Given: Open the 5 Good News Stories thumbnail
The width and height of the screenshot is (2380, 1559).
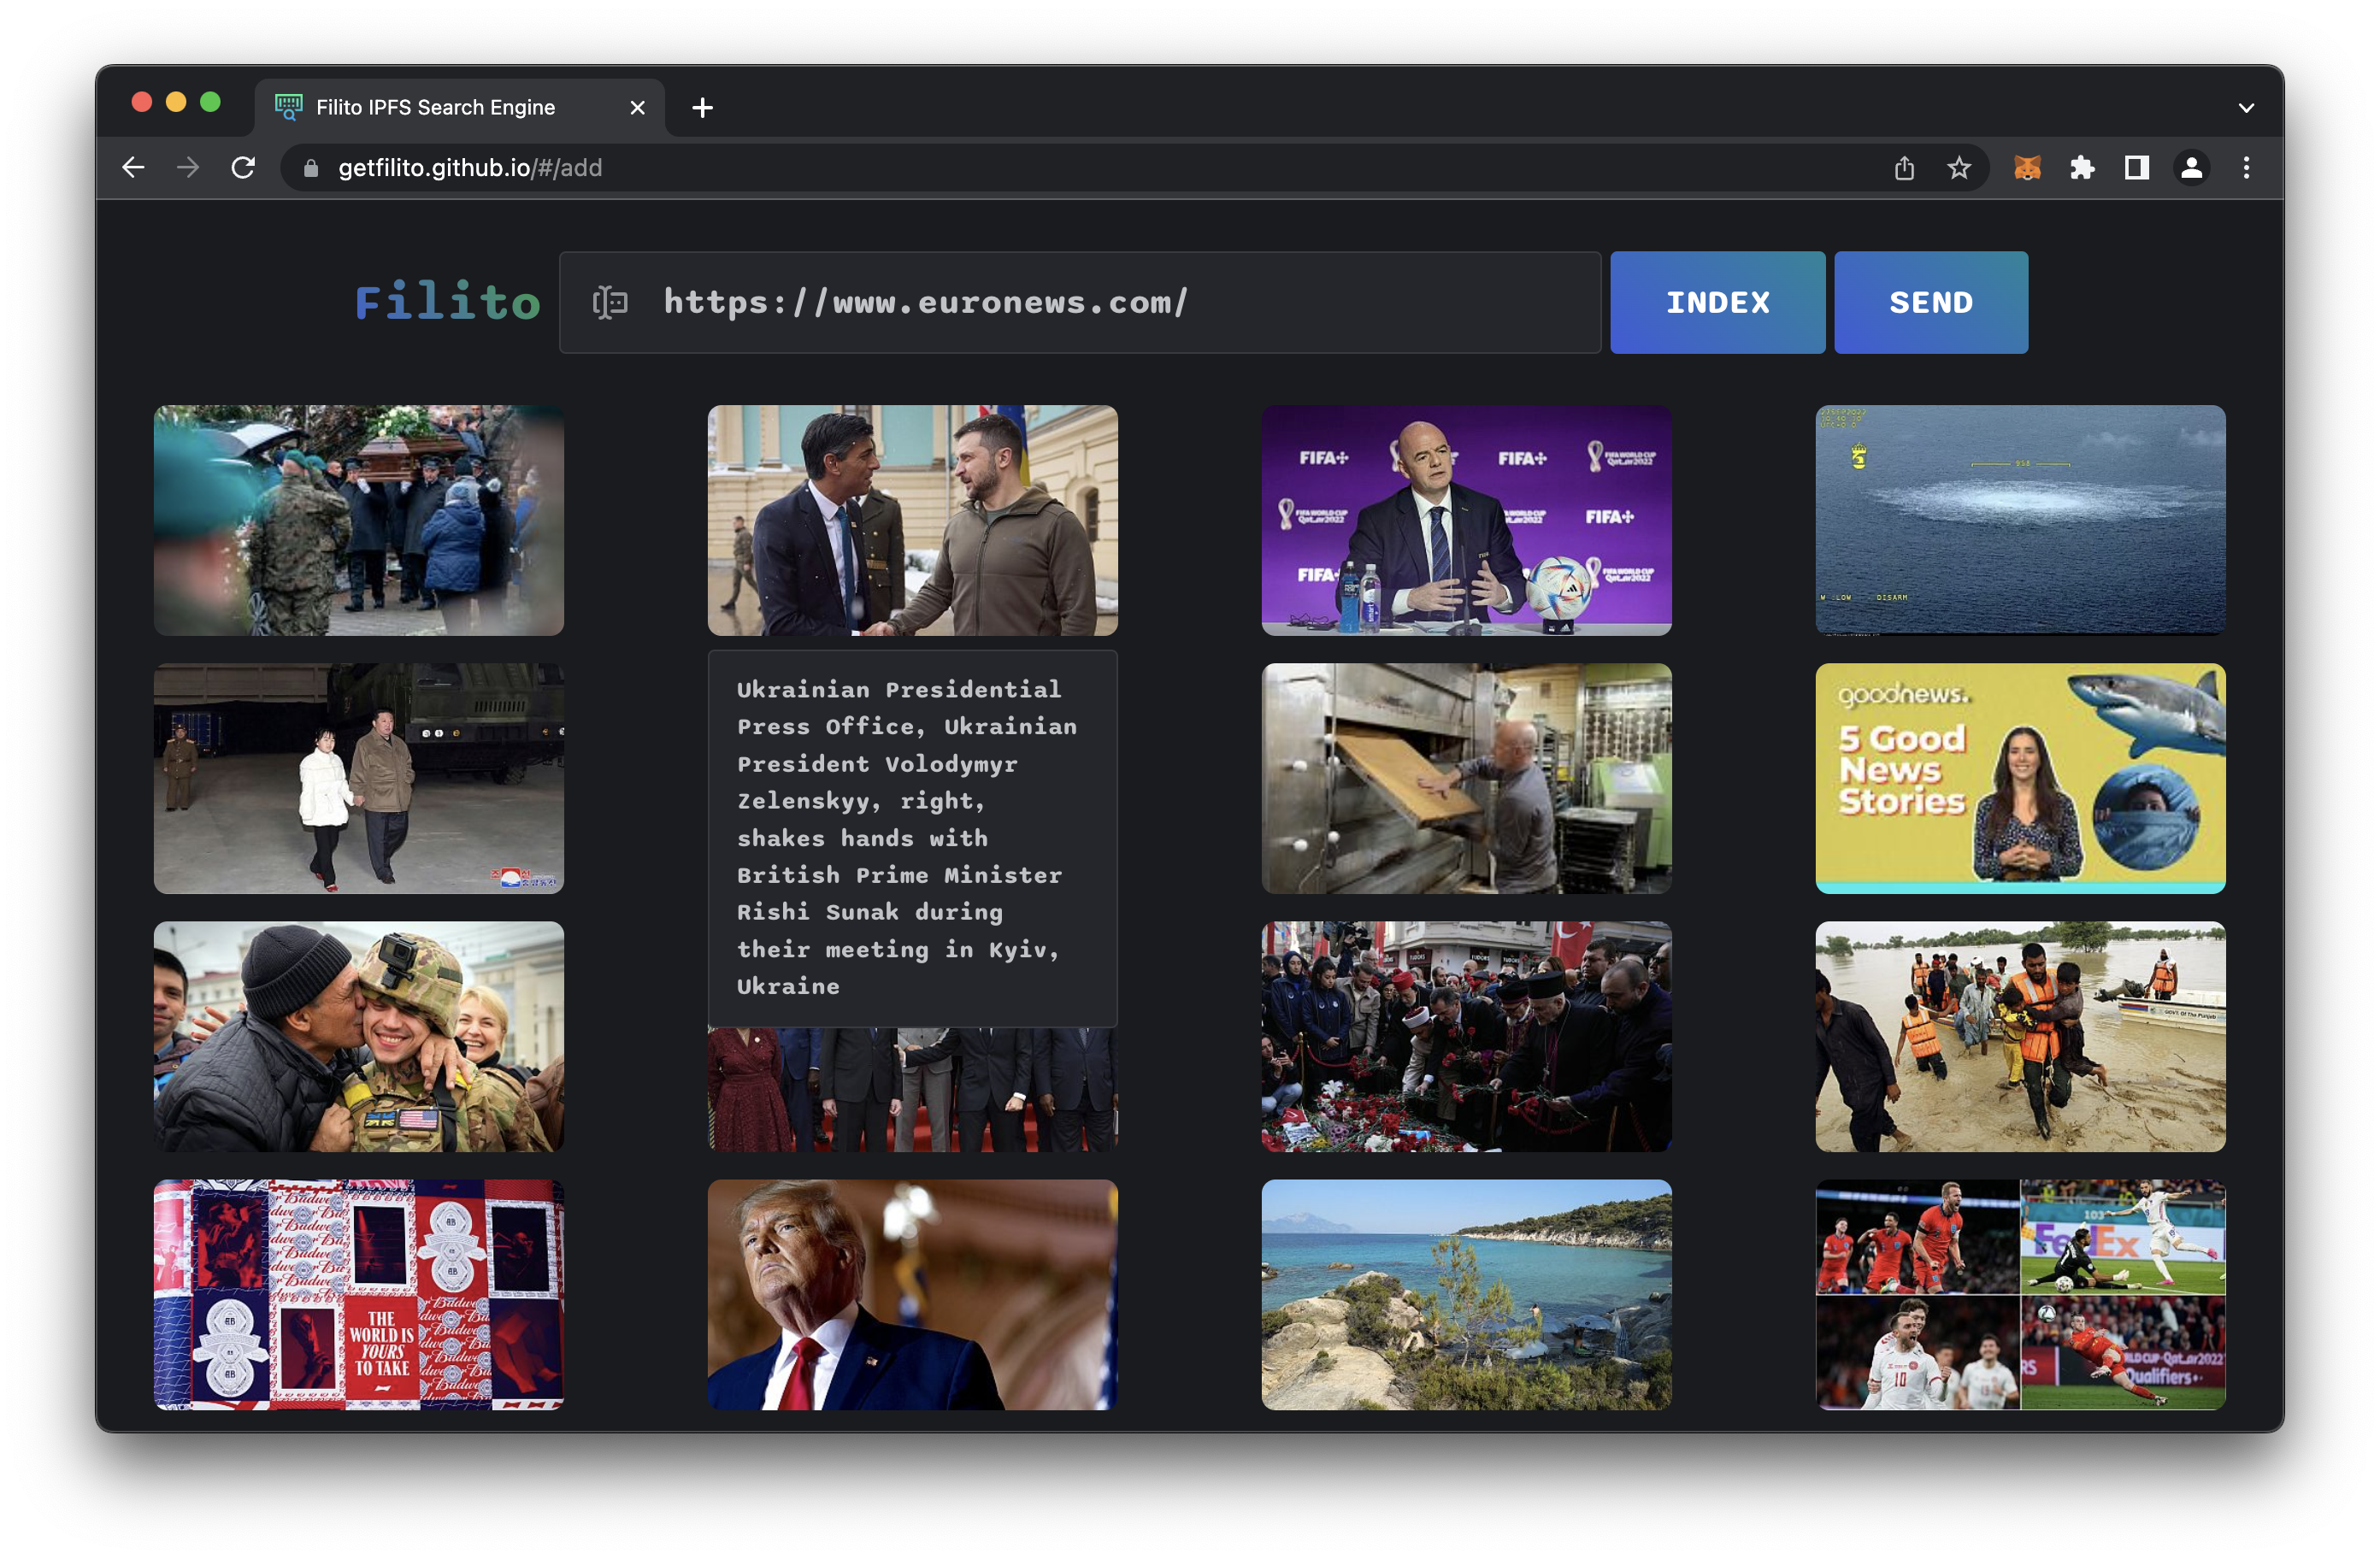Looking at the screenshot, I should click(2020, 778).
